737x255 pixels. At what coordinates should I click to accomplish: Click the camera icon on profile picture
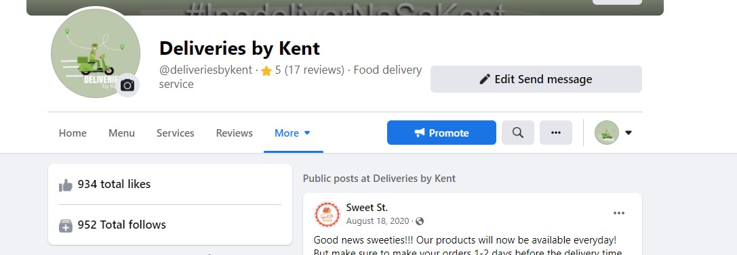click(127, 85)
